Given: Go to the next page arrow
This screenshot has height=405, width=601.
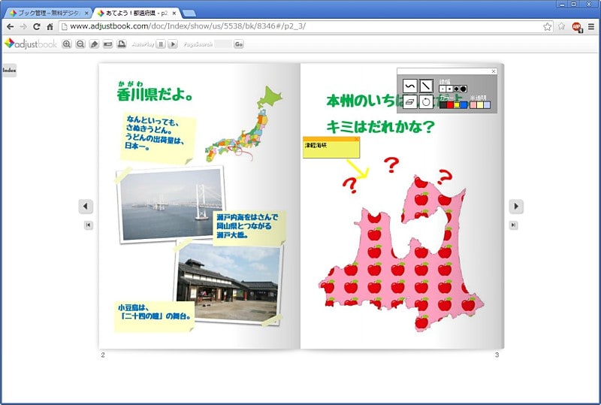Looking at the screenshot, I should tap(515, 206).
